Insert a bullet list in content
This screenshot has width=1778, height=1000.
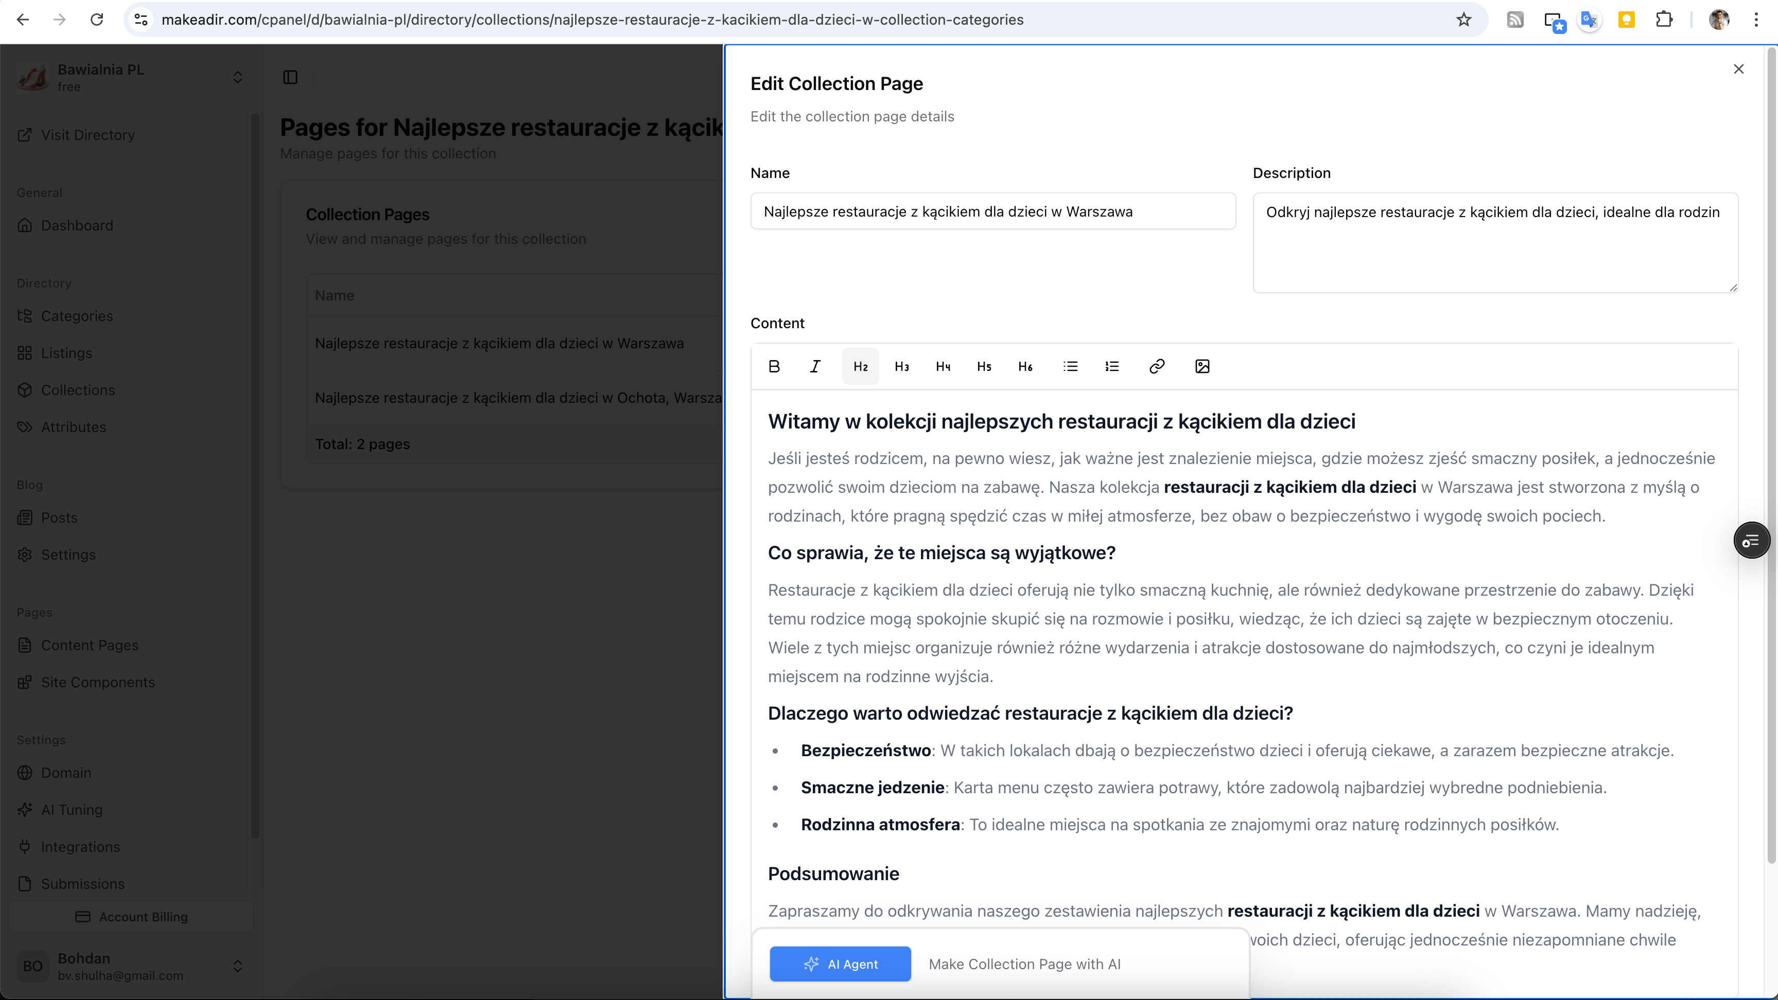[1071, 366]
